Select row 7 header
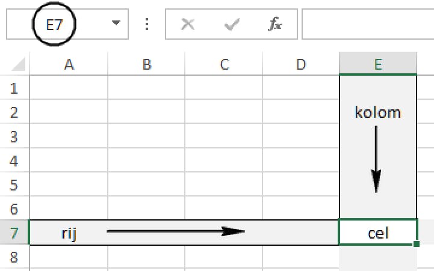The image size is (434, 271). click(x=14, y=233)
